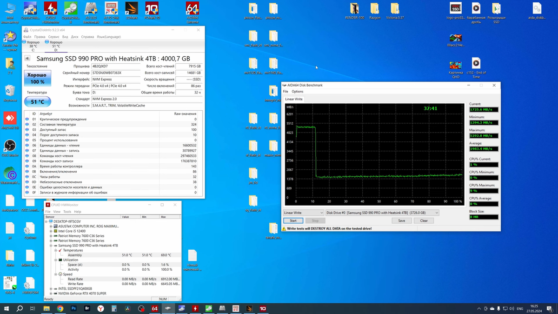Image resolution: width=558 pixels, height=314 pixels.
Task: Open PCMark 10 desktop shortcut
Action: click(152, 11)
